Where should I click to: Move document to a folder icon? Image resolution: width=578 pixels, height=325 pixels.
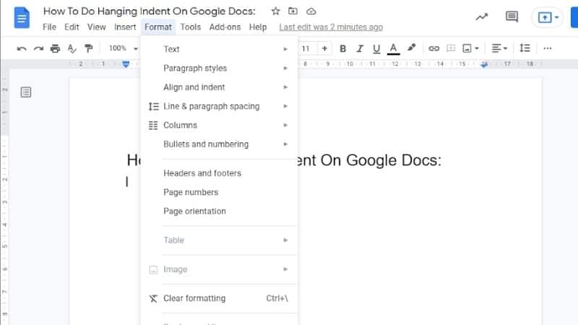(x=293, y=11)
